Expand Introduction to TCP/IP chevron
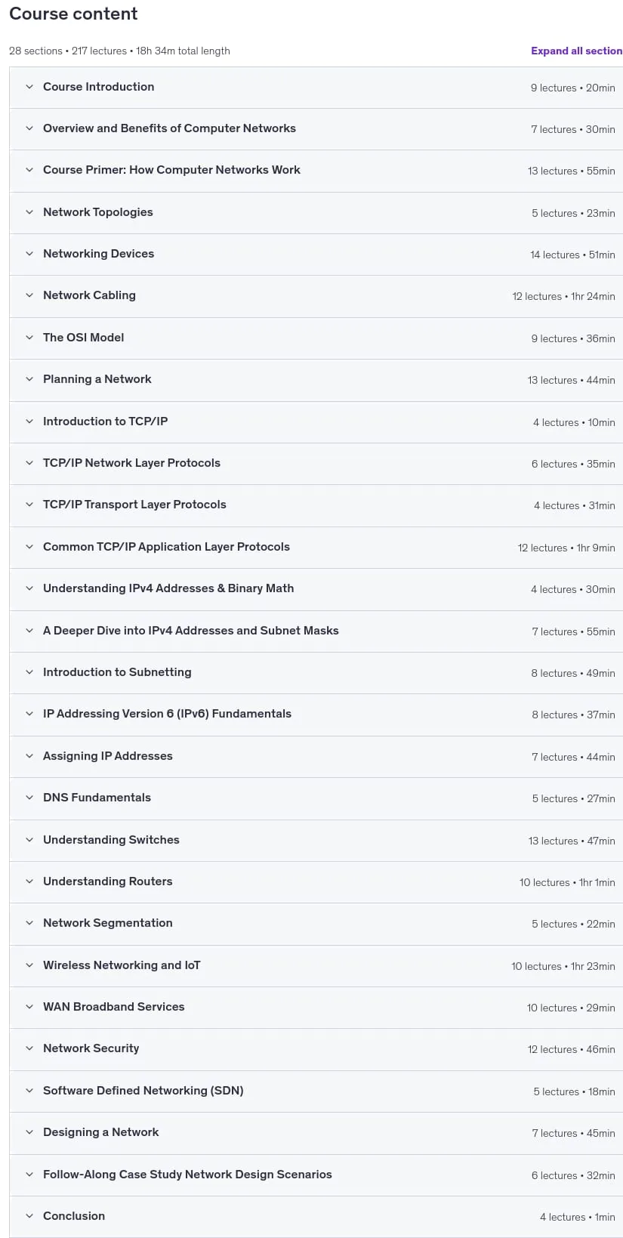Image resolution: width=623 pixels, height=1238 pixels. coord(29,421)
